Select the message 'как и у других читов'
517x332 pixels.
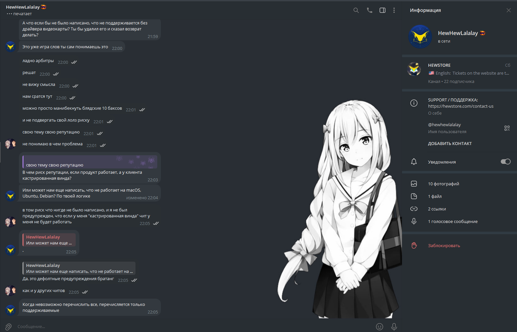pos(44,291)
